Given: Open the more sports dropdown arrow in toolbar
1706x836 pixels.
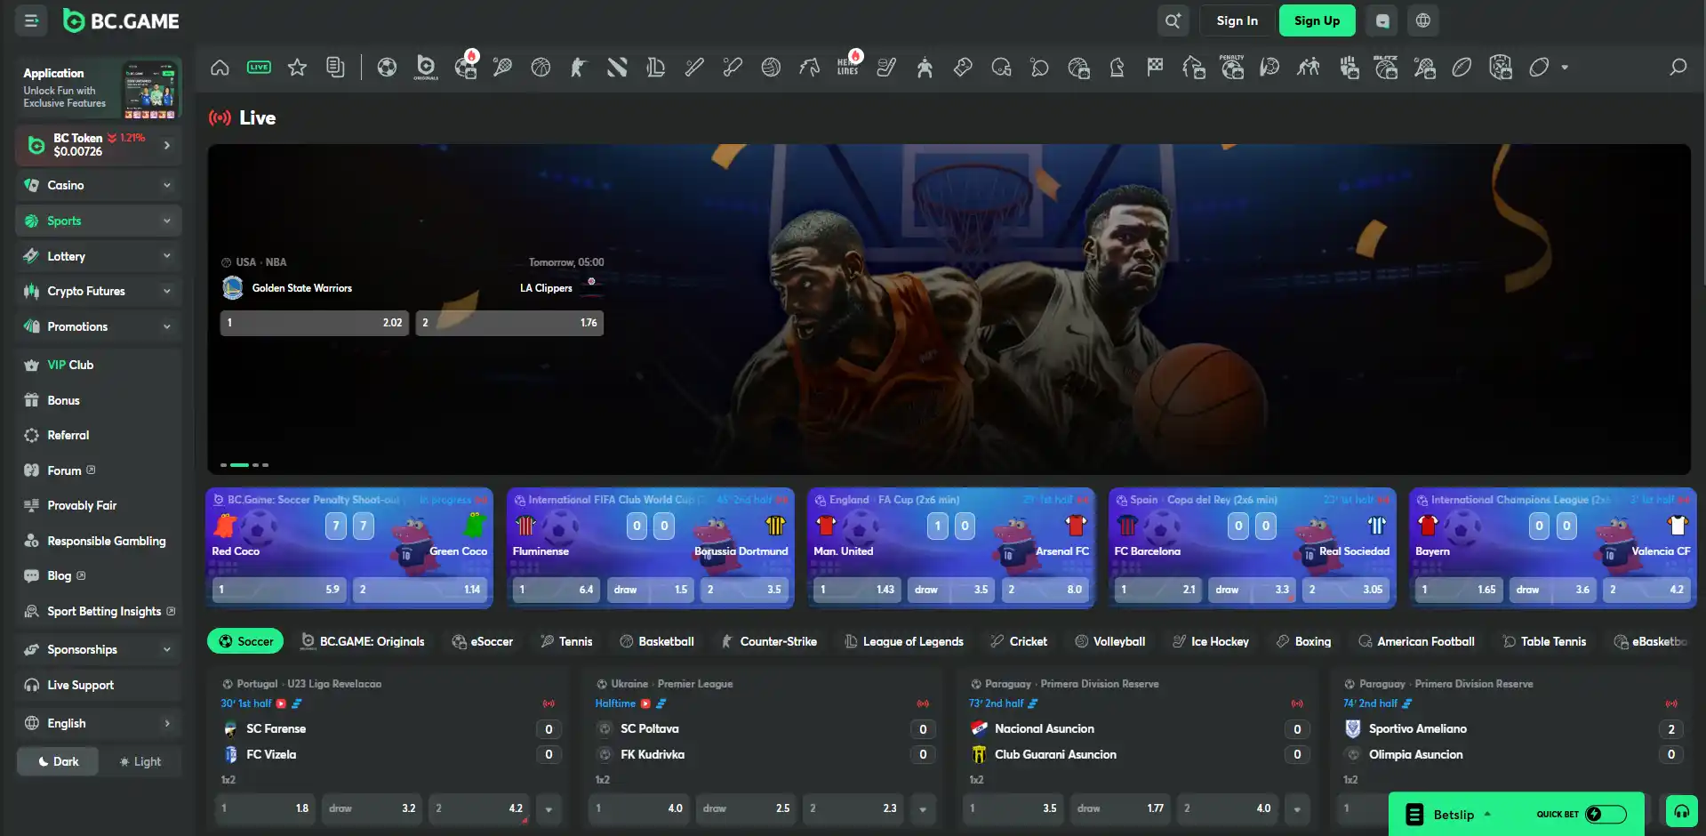Looking at the screenshot, I should click(x=1565, y=67).
